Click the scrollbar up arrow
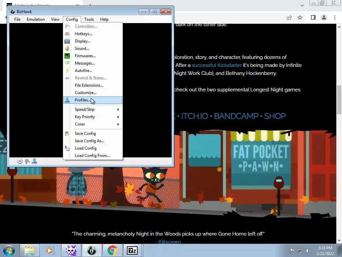 pos(339,27)
